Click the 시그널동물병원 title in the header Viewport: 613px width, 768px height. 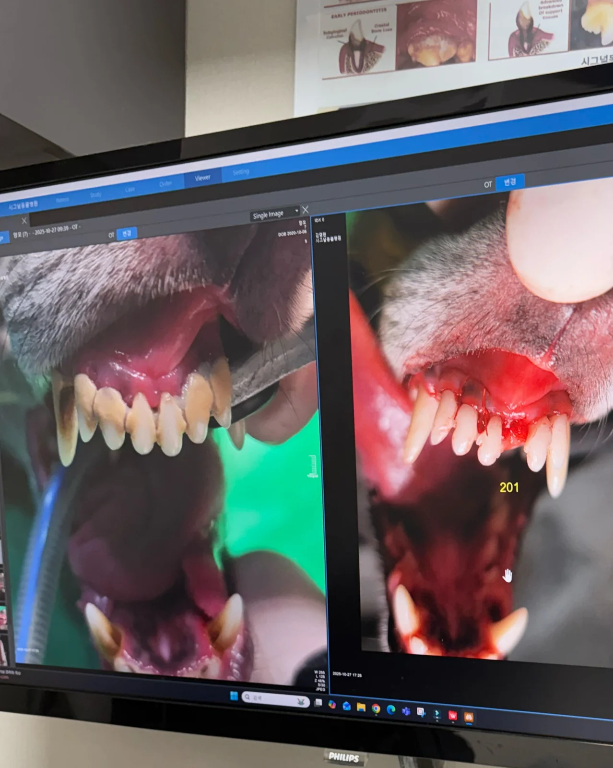coord(23,205)
